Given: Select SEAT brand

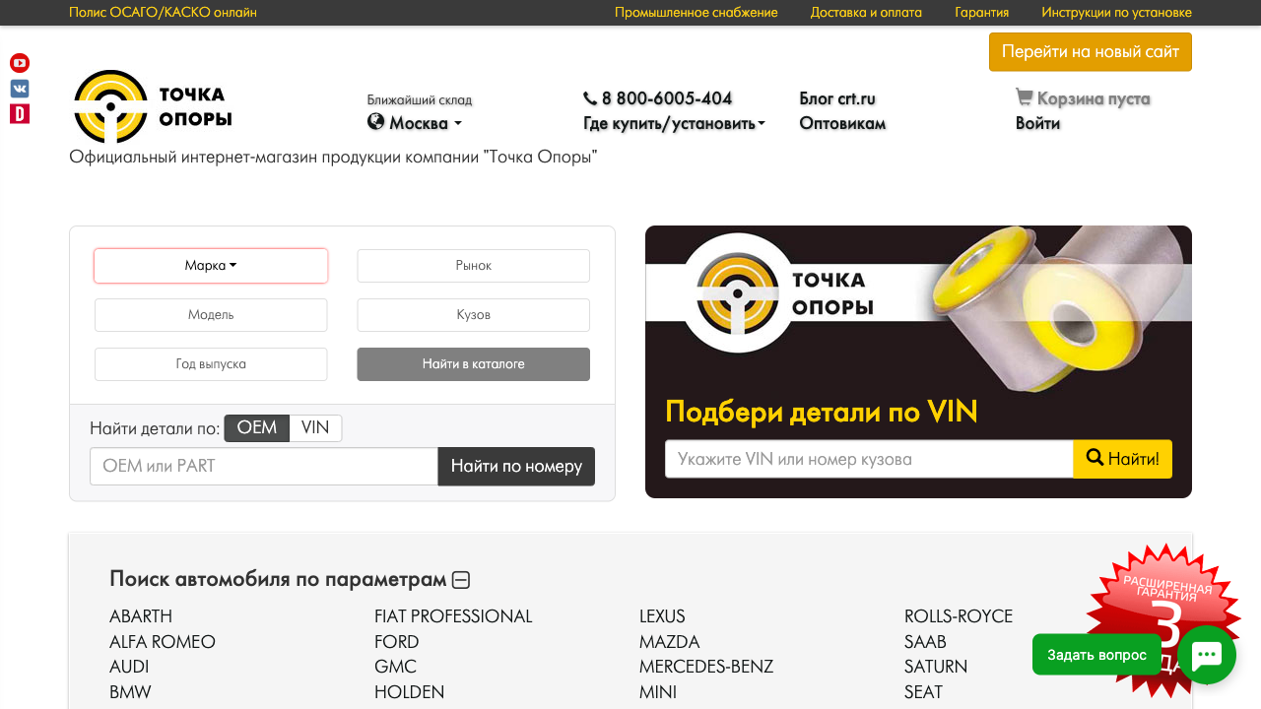Looking at the screenshot, I should [x=923, y=692].
